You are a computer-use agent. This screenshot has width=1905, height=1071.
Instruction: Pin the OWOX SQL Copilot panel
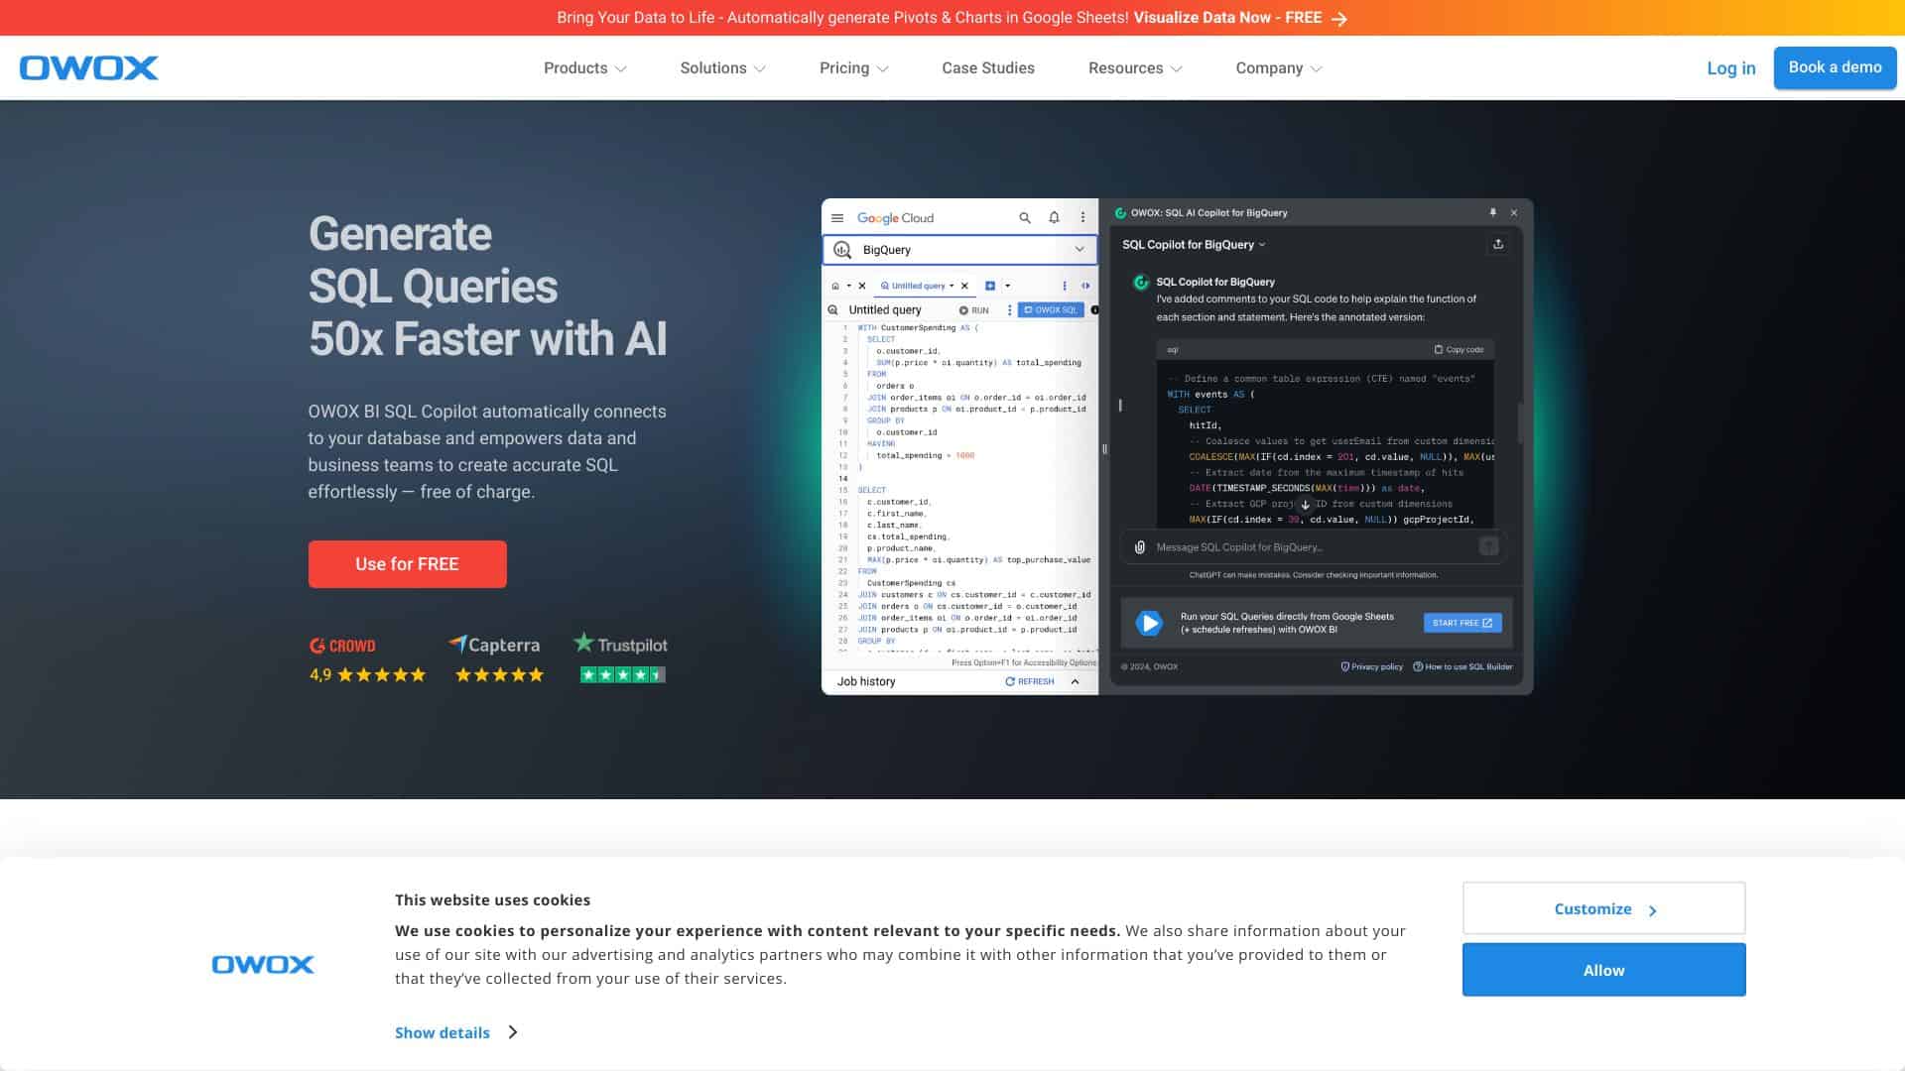tap(1492, 212)
